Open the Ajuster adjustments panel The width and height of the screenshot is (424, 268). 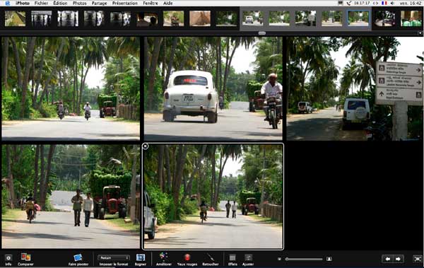248,257
